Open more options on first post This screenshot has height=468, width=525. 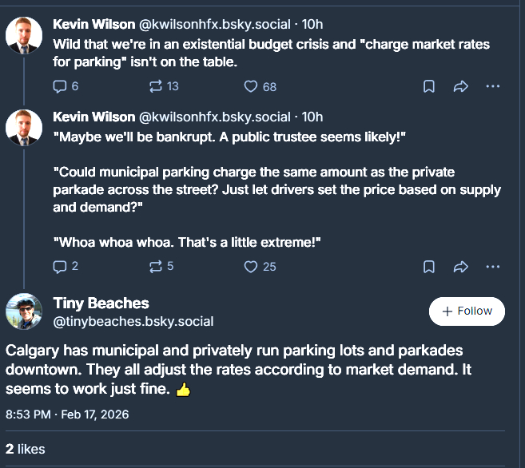click(x=493, y=86)
